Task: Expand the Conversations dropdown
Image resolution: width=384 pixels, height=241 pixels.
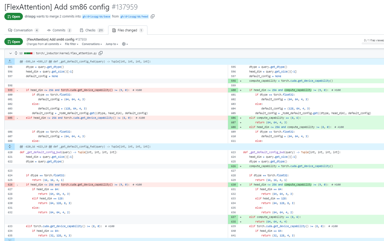Action: point(92,44)
